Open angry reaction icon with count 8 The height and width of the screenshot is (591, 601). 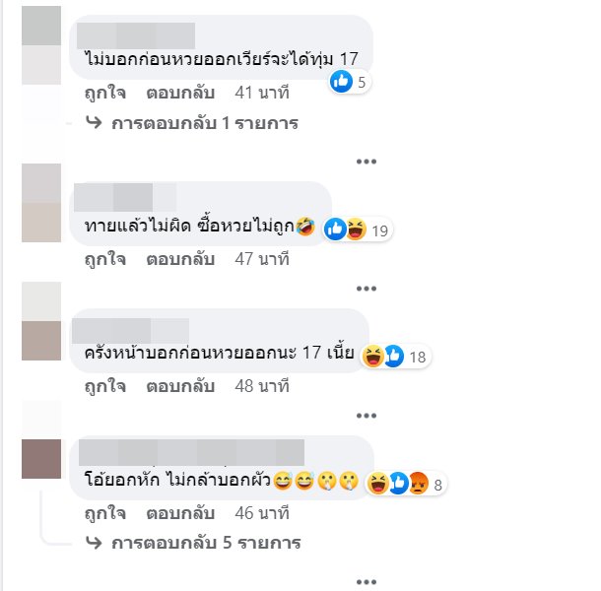(x=419, y=484)
